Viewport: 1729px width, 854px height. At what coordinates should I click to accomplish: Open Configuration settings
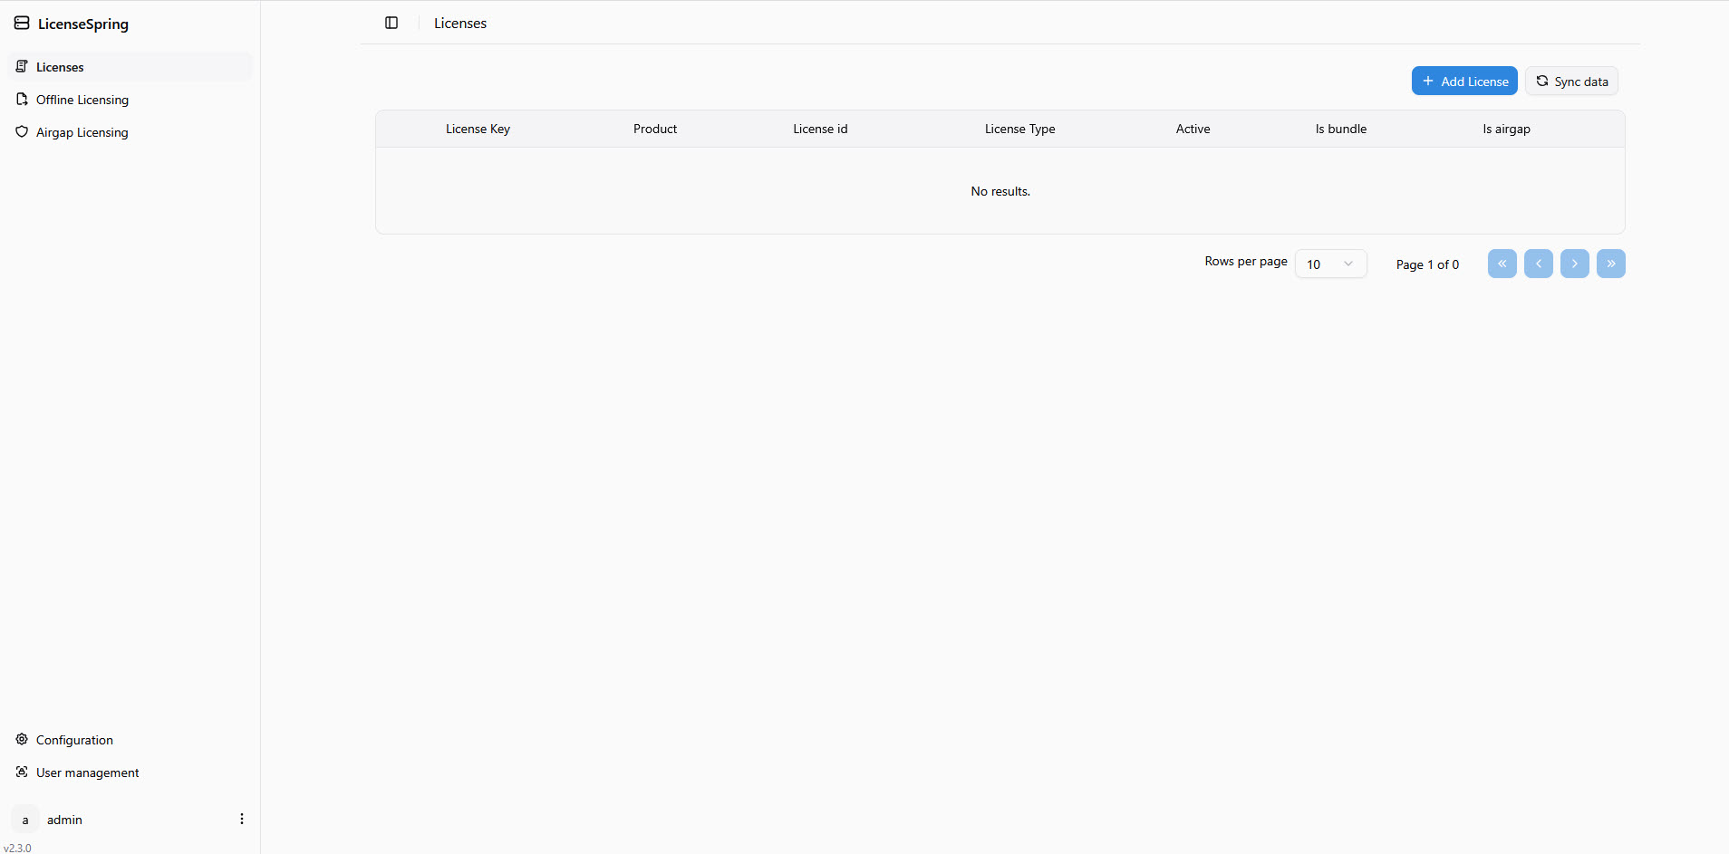[74, 740]
